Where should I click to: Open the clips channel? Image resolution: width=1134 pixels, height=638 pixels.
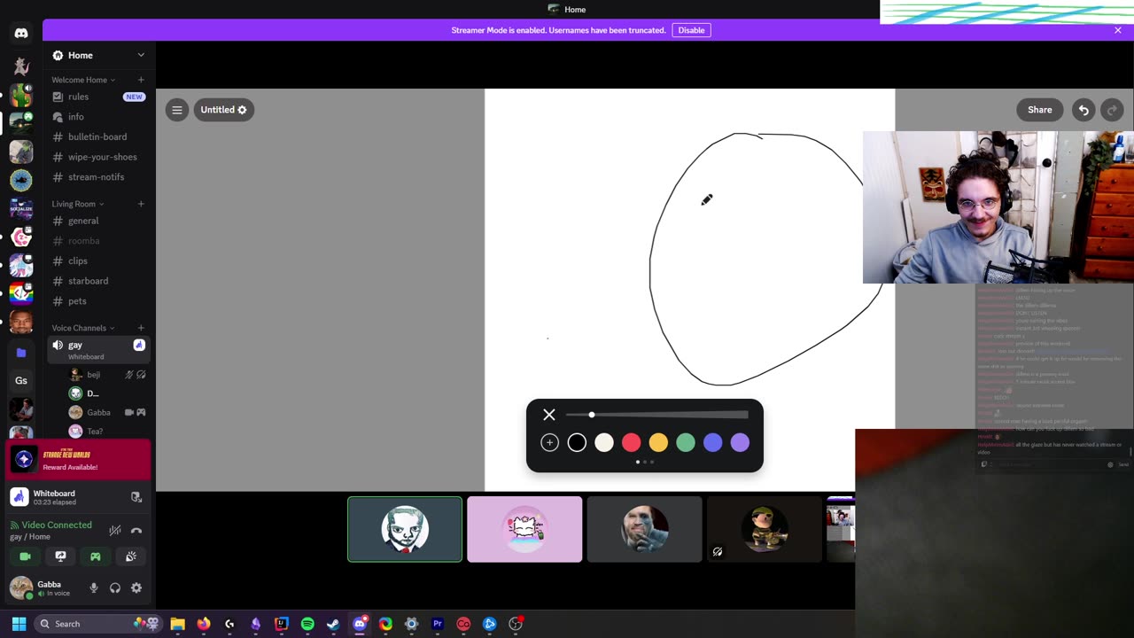(x=97, y=261)
